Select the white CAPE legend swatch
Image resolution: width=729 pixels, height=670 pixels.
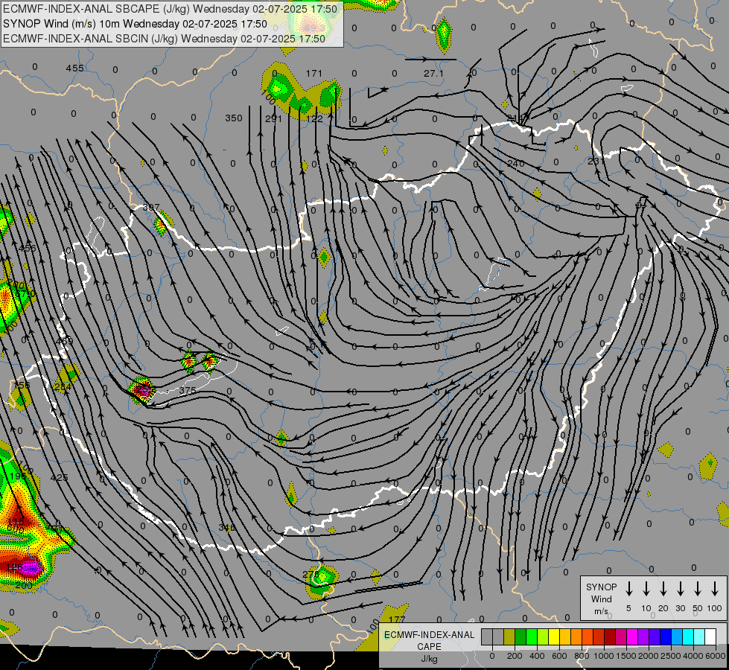[x=711, y=636]
